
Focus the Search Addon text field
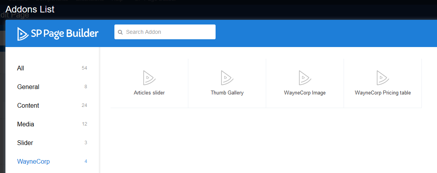[x=168, y=32]
